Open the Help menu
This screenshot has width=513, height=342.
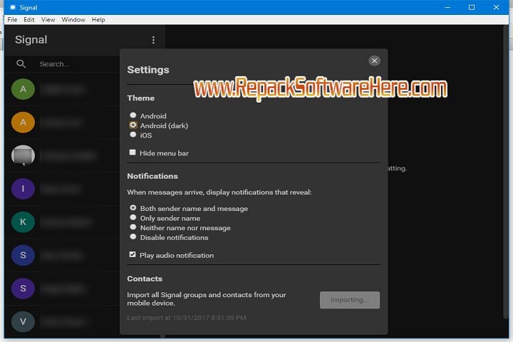[98, 20]
